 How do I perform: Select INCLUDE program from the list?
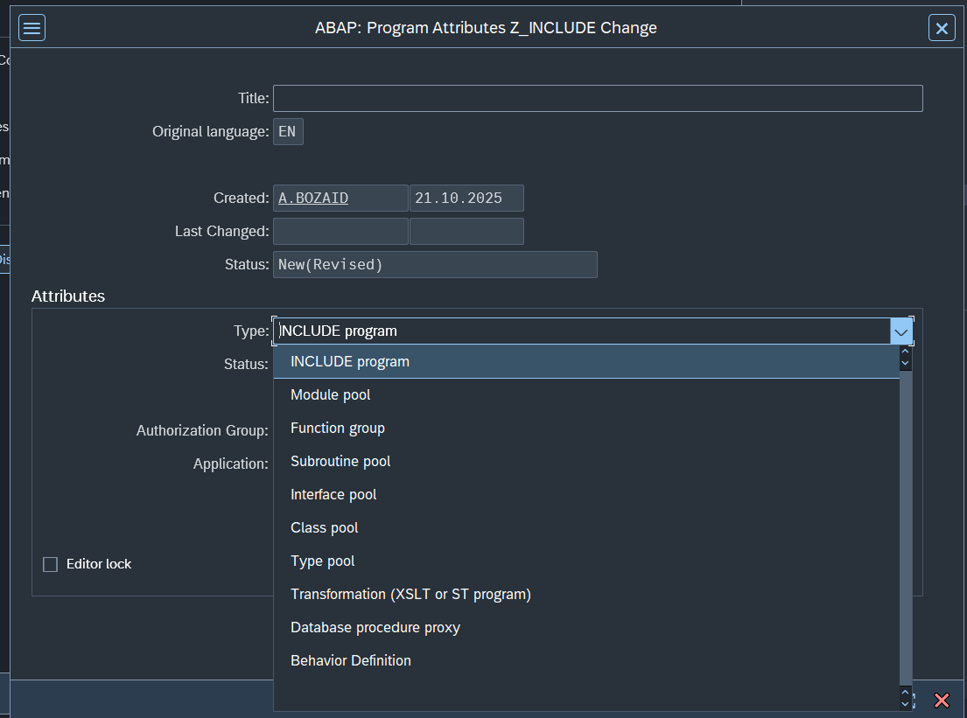point(350,362)
